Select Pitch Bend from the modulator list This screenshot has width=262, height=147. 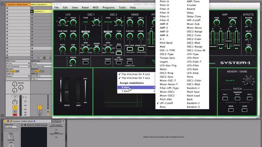pyautogui.click(x=166, y=43)
